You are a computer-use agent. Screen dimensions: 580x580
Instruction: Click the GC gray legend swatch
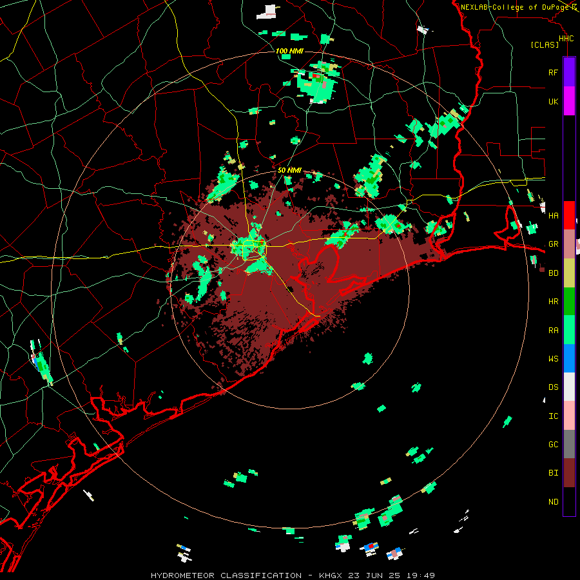tap(569, 444)
